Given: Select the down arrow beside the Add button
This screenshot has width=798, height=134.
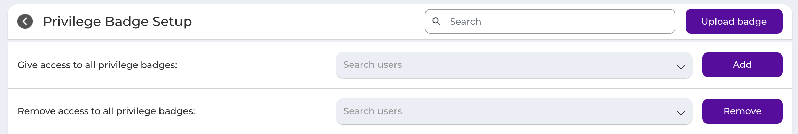Looking at the screenshot, I should pyautogui.click(x=681, y=67).
